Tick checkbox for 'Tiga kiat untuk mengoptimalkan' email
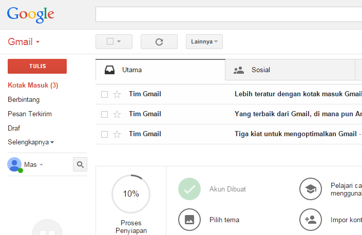The height and width of the screenshot is (235, 362). [105, 134]
